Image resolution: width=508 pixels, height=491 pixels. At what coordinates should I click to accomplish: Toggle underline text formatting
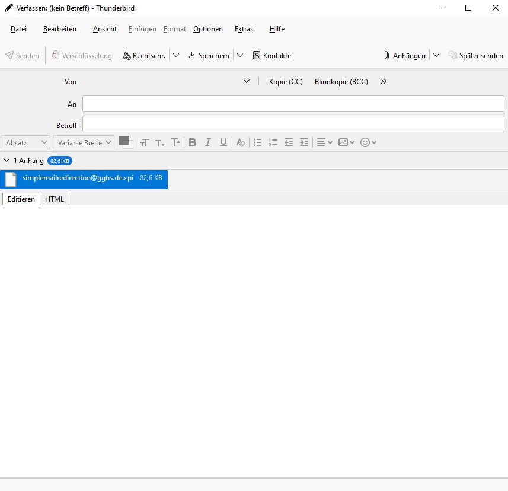[x=223, y=142]
